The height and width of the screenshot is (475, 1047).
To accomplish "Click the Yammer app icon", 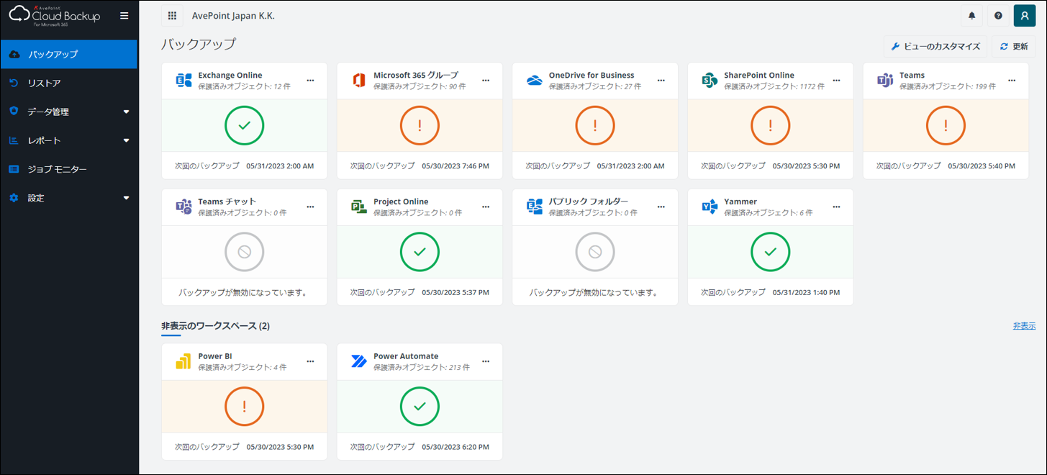I will (x=710, y=207).
